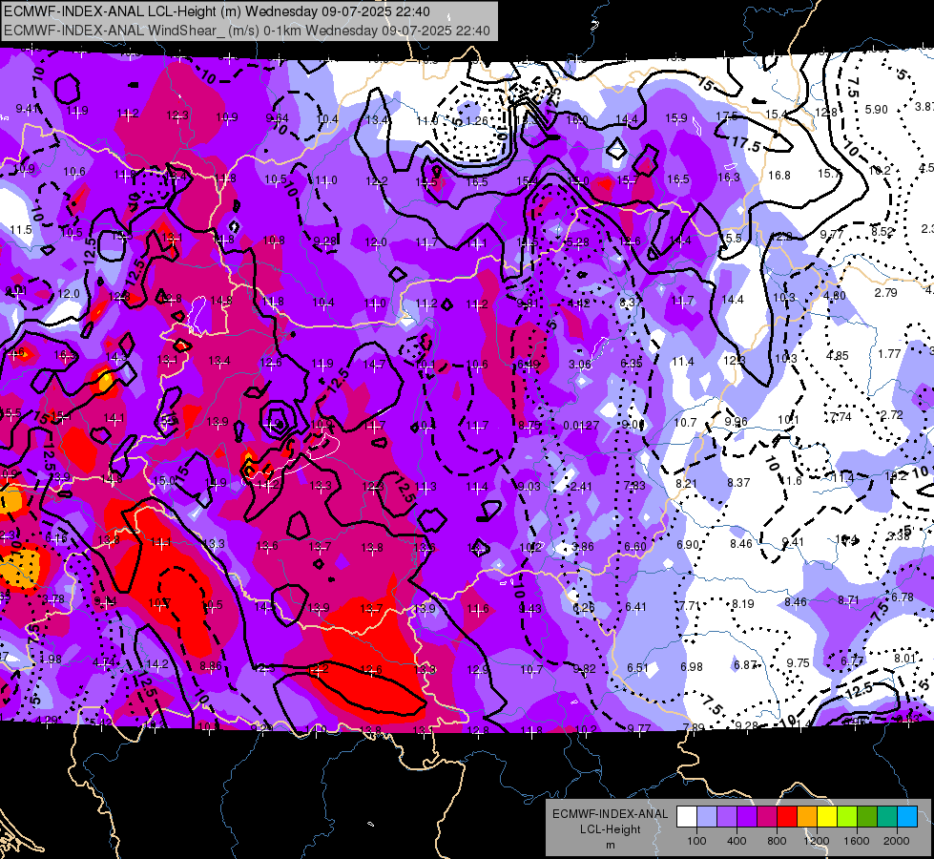Click the map value 2.41
Screen dimensions: 934x859
(581, 487)
